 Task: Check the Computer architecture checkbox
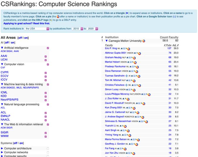click(48, 148)
